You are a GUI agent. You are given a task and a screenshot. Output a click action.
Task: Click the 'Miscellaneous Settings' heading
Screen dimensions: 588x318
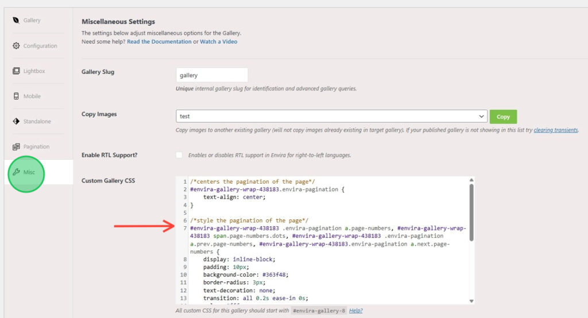(118, 22)
